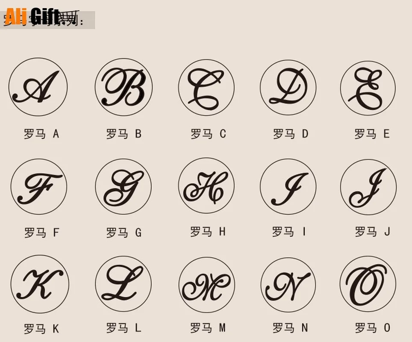
Task: Pick the letter O seal circle
Action: (x=368, y=284)
